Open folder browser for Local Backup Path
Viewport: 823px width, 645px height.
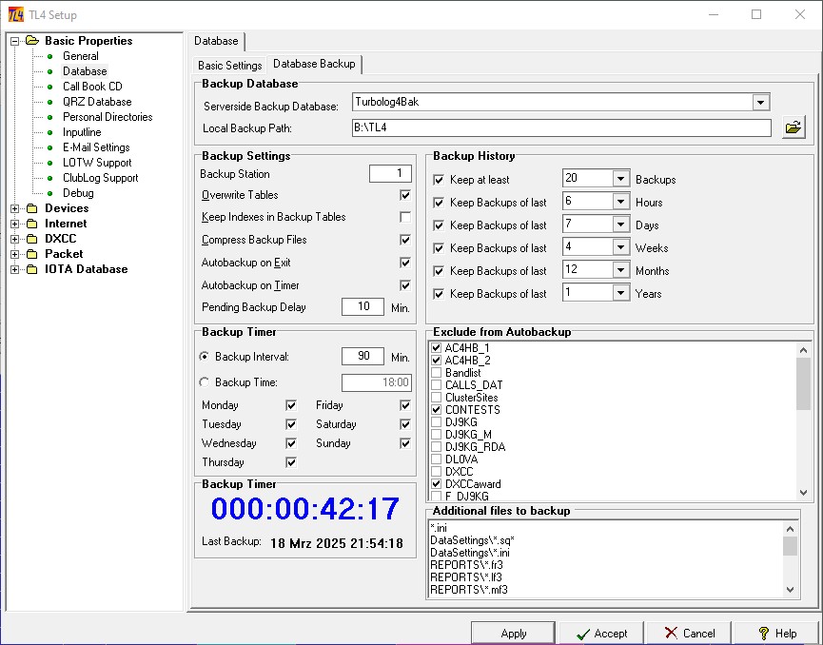pyautogui.click(x=794, y=127)
